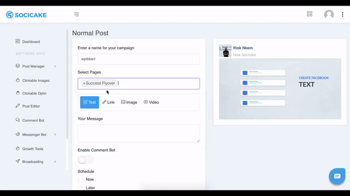Open the vertical three-dot options menu
The width and height of the screenshot is (350, 196).
(x=342, y=15)
